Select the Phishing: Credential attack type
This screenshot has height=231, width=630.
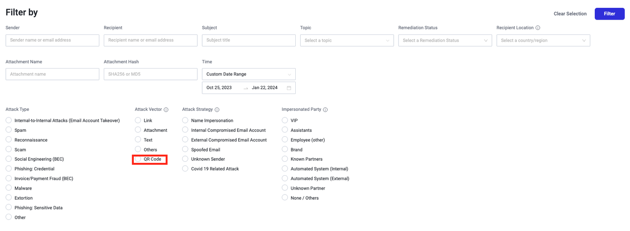[x=9, y=169]
